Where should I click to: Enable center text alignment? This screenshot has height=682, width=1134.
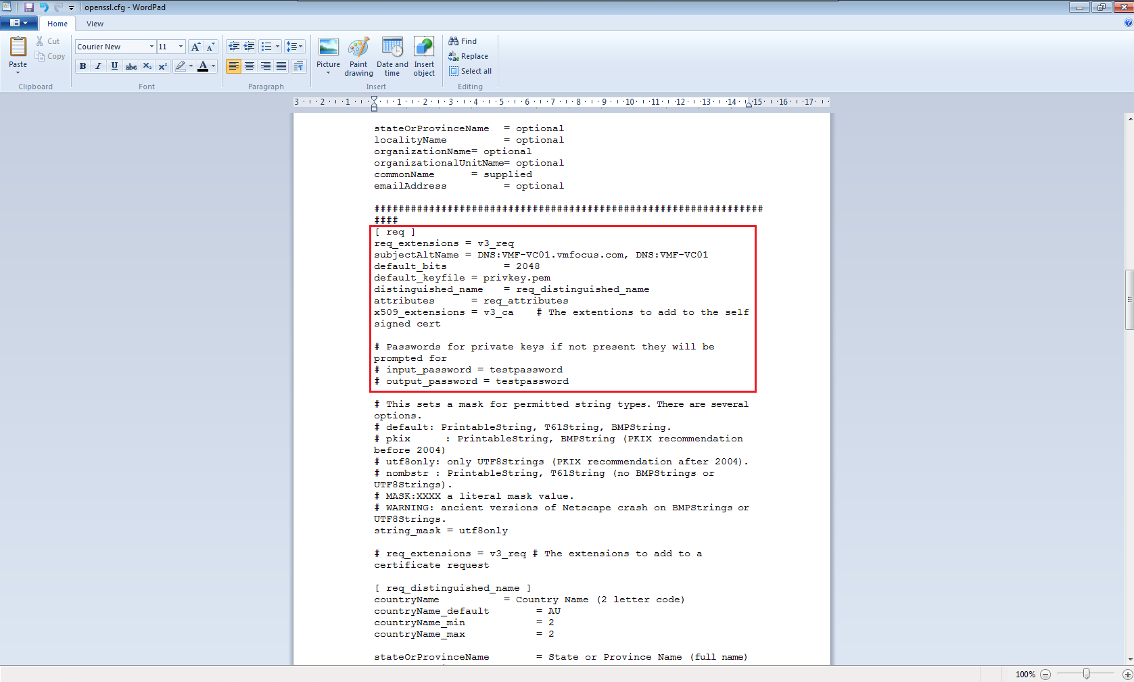point(250,66)
